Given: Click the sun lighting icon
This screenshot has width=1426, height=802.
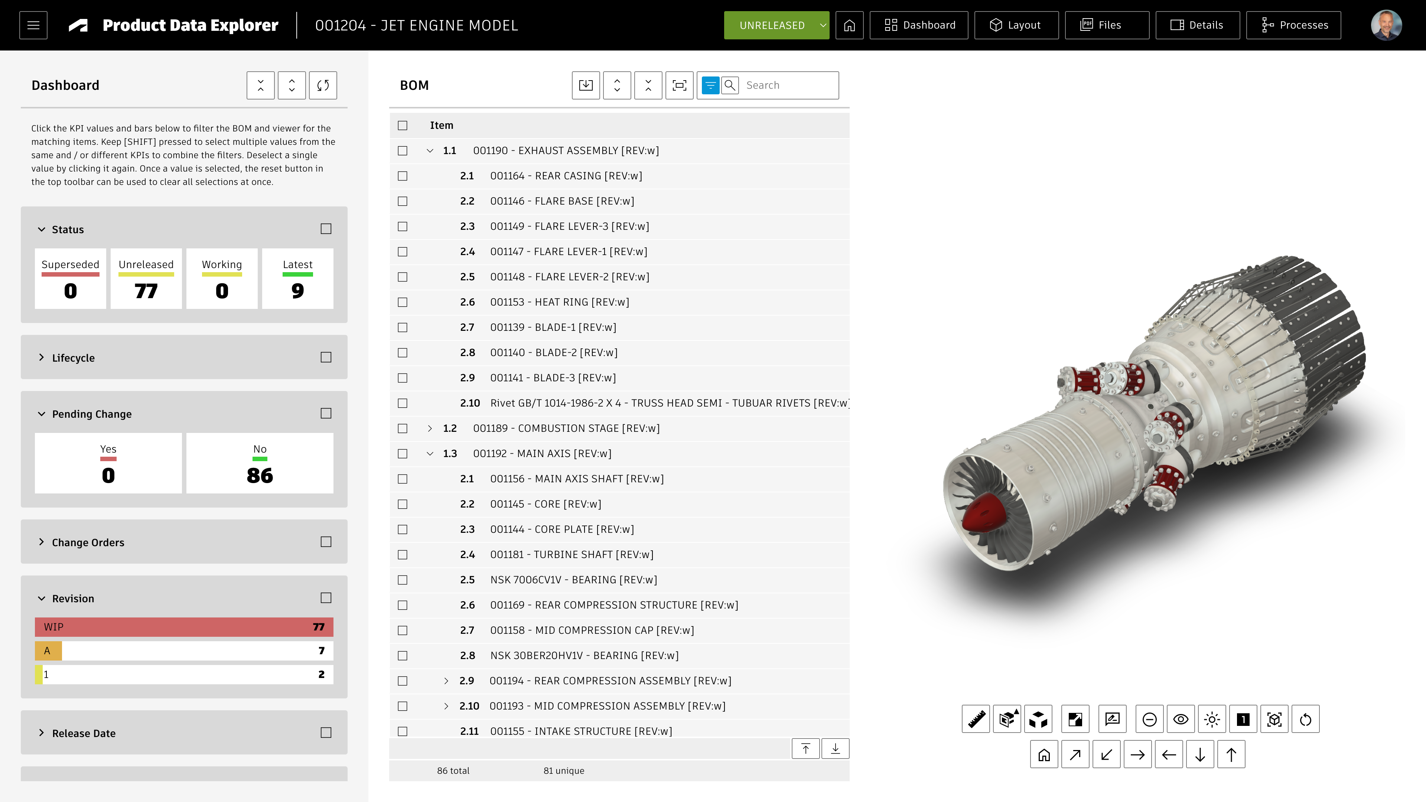Looking at the screenshot, I should coord(1212,719).
